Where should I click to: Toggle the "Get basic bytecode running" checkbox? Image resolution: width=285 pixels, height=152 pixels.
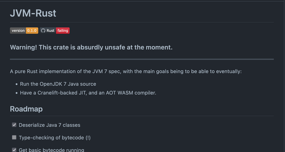click(x=14, y=150)
